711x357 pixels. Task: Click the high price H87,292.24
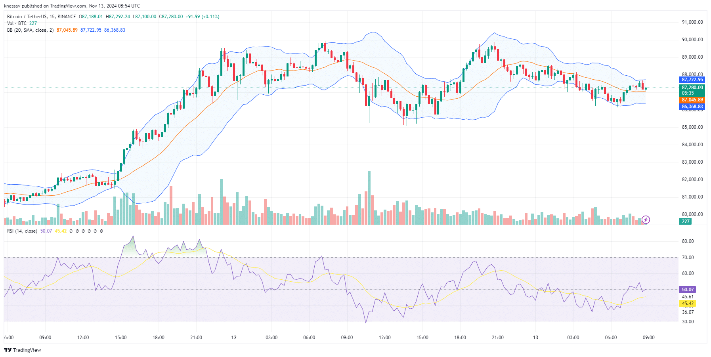point(118,17)
